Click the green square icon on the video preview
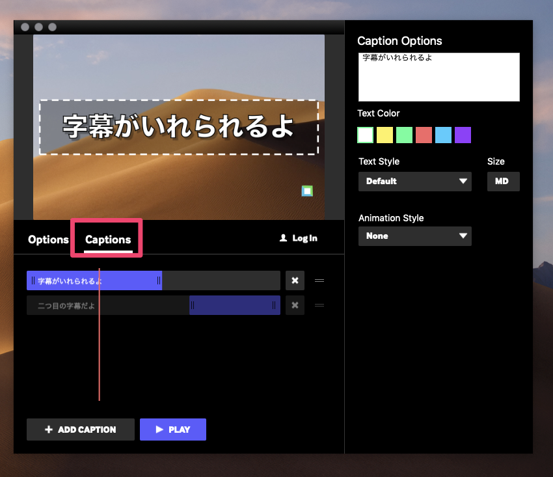Screen dimensions: 553x477 (x=306, y=191)
